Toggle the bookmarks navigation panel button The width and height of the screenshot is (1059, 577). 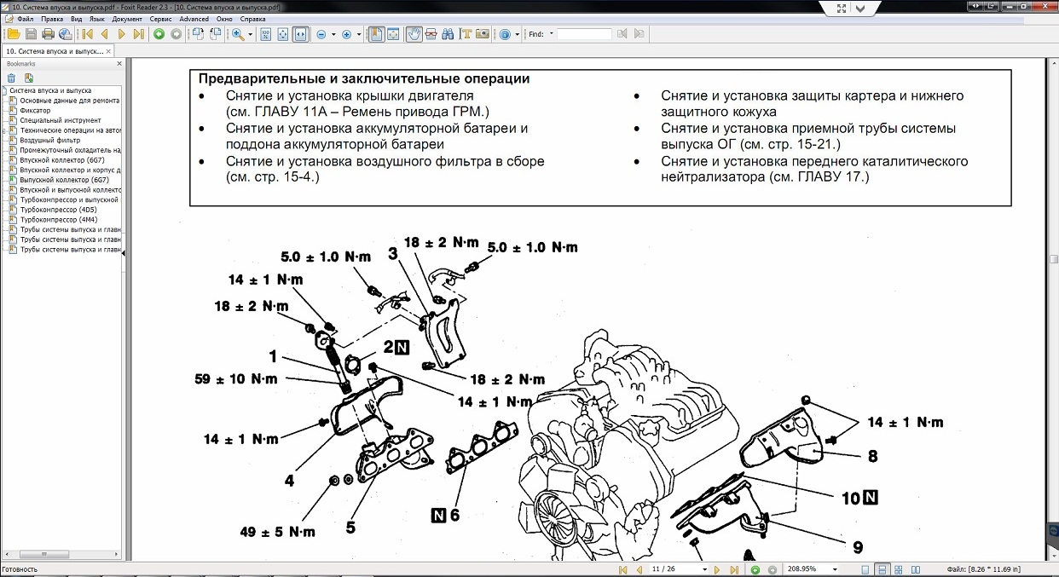pyautogui.click(x=375, y=34)
